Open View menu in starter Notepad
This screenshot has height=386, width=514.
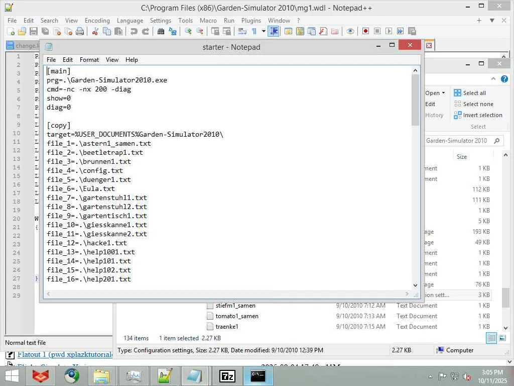pyautogui.click(x=112, y=60)
